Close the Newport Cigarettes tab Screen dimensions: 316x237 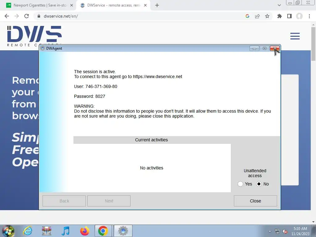coord(72,5)
